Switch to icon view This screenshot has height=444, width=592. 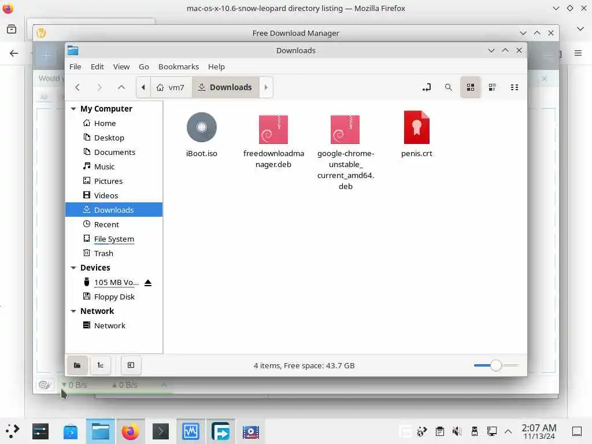471,87
